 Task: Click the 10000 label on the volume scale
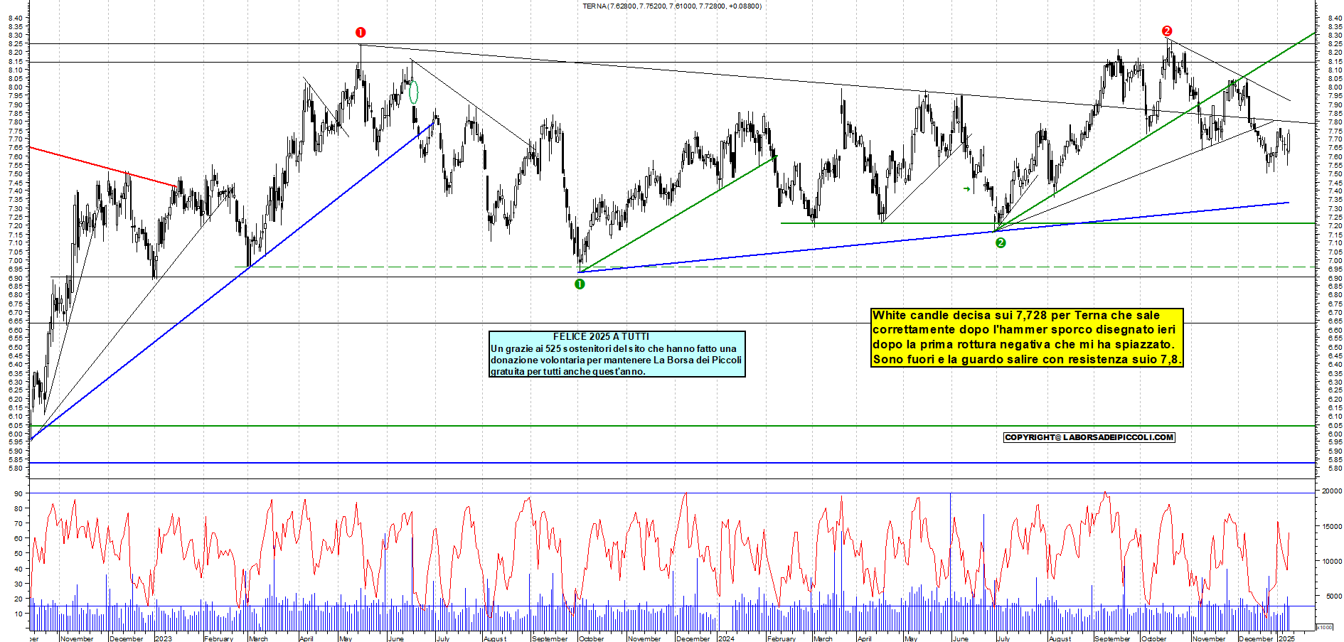coord(1332,562)
